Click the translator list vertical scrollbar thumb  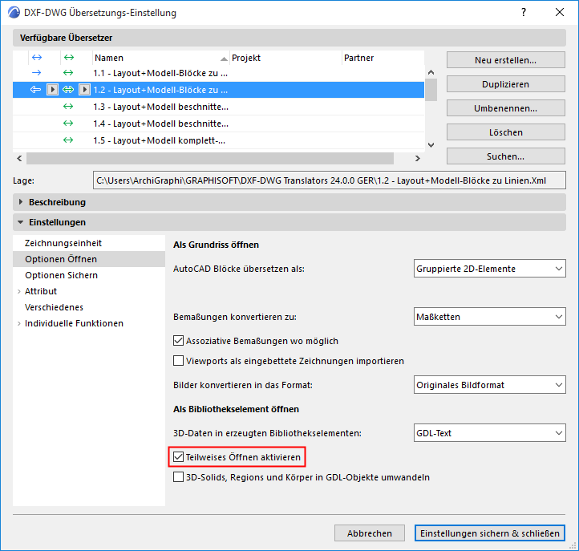pos(431,90)
